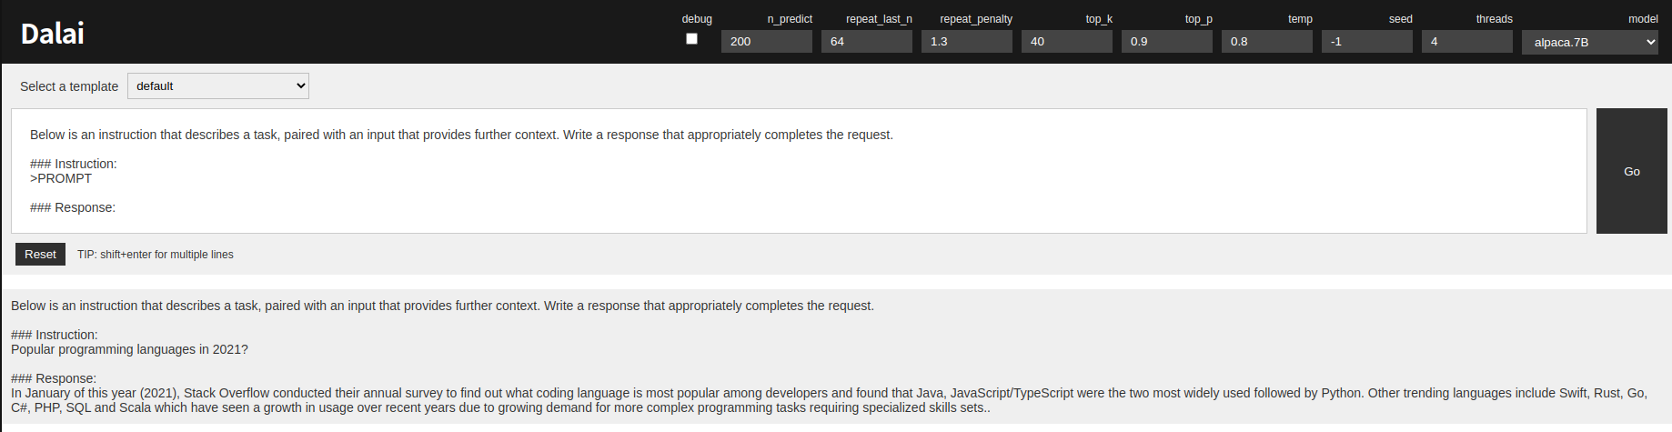Screen dimensions: 1672x432
Task: Click the Reset button
Action: pyautogui.click(x=40, y=255)
